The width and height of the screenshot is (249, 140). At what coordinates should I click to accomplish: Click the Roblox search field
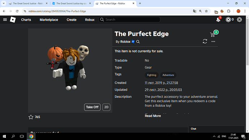(x=130, y=20)
